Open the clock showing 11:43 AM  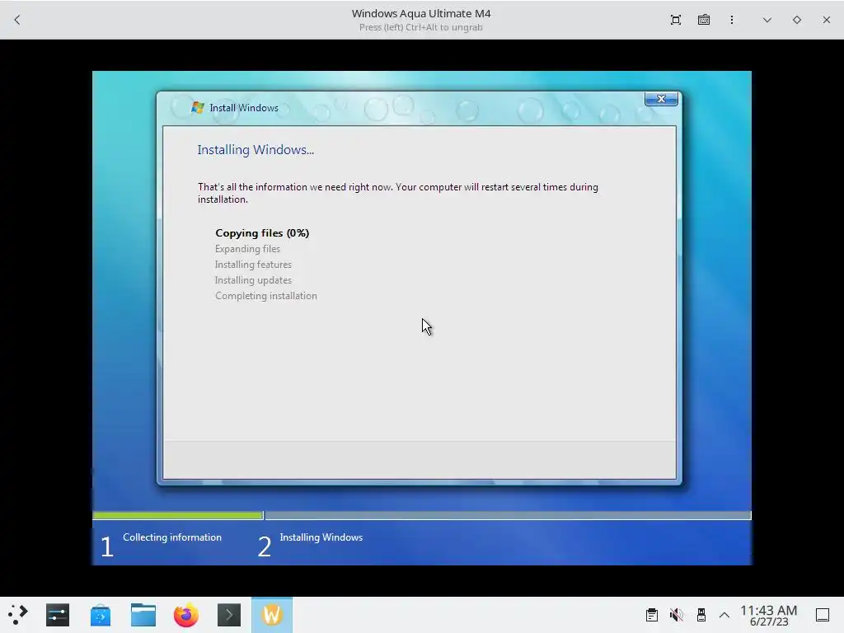(x=768, y=615)
